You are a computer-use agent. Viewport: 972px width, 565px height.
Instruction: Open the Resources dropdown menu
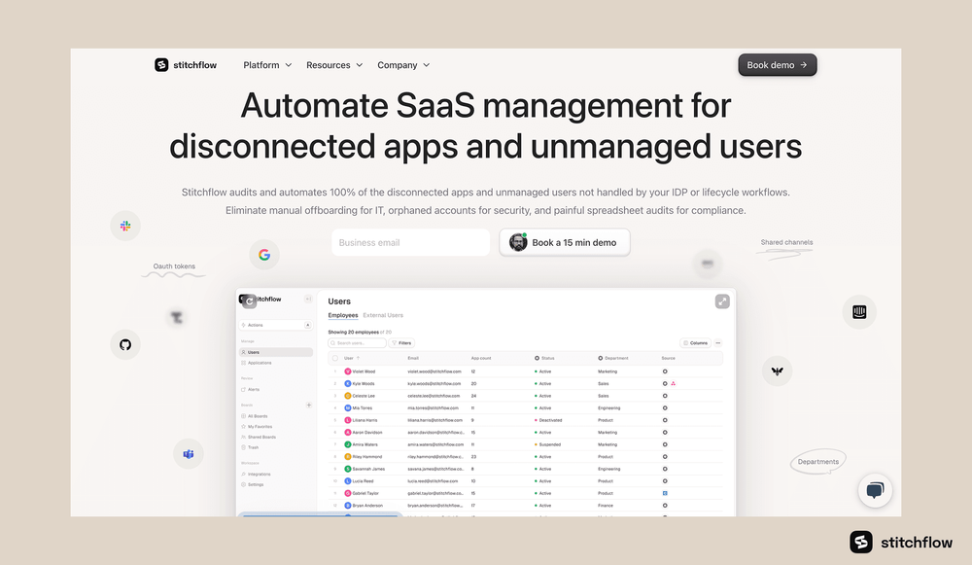pos(329,64)
